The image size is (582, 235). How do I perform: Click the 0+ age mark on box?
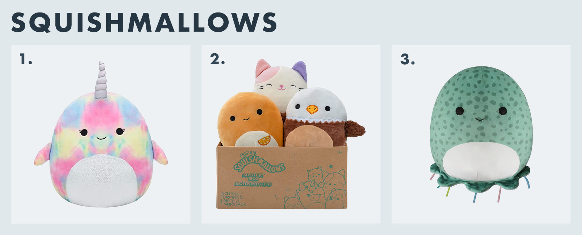tap(340, 152)
